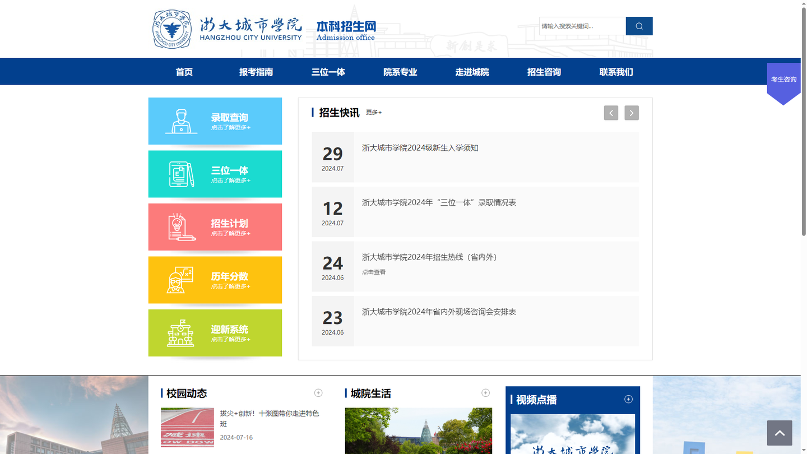Click the 历年分数 card label
This screenshot has height=454, width=807.
point(229,276)
